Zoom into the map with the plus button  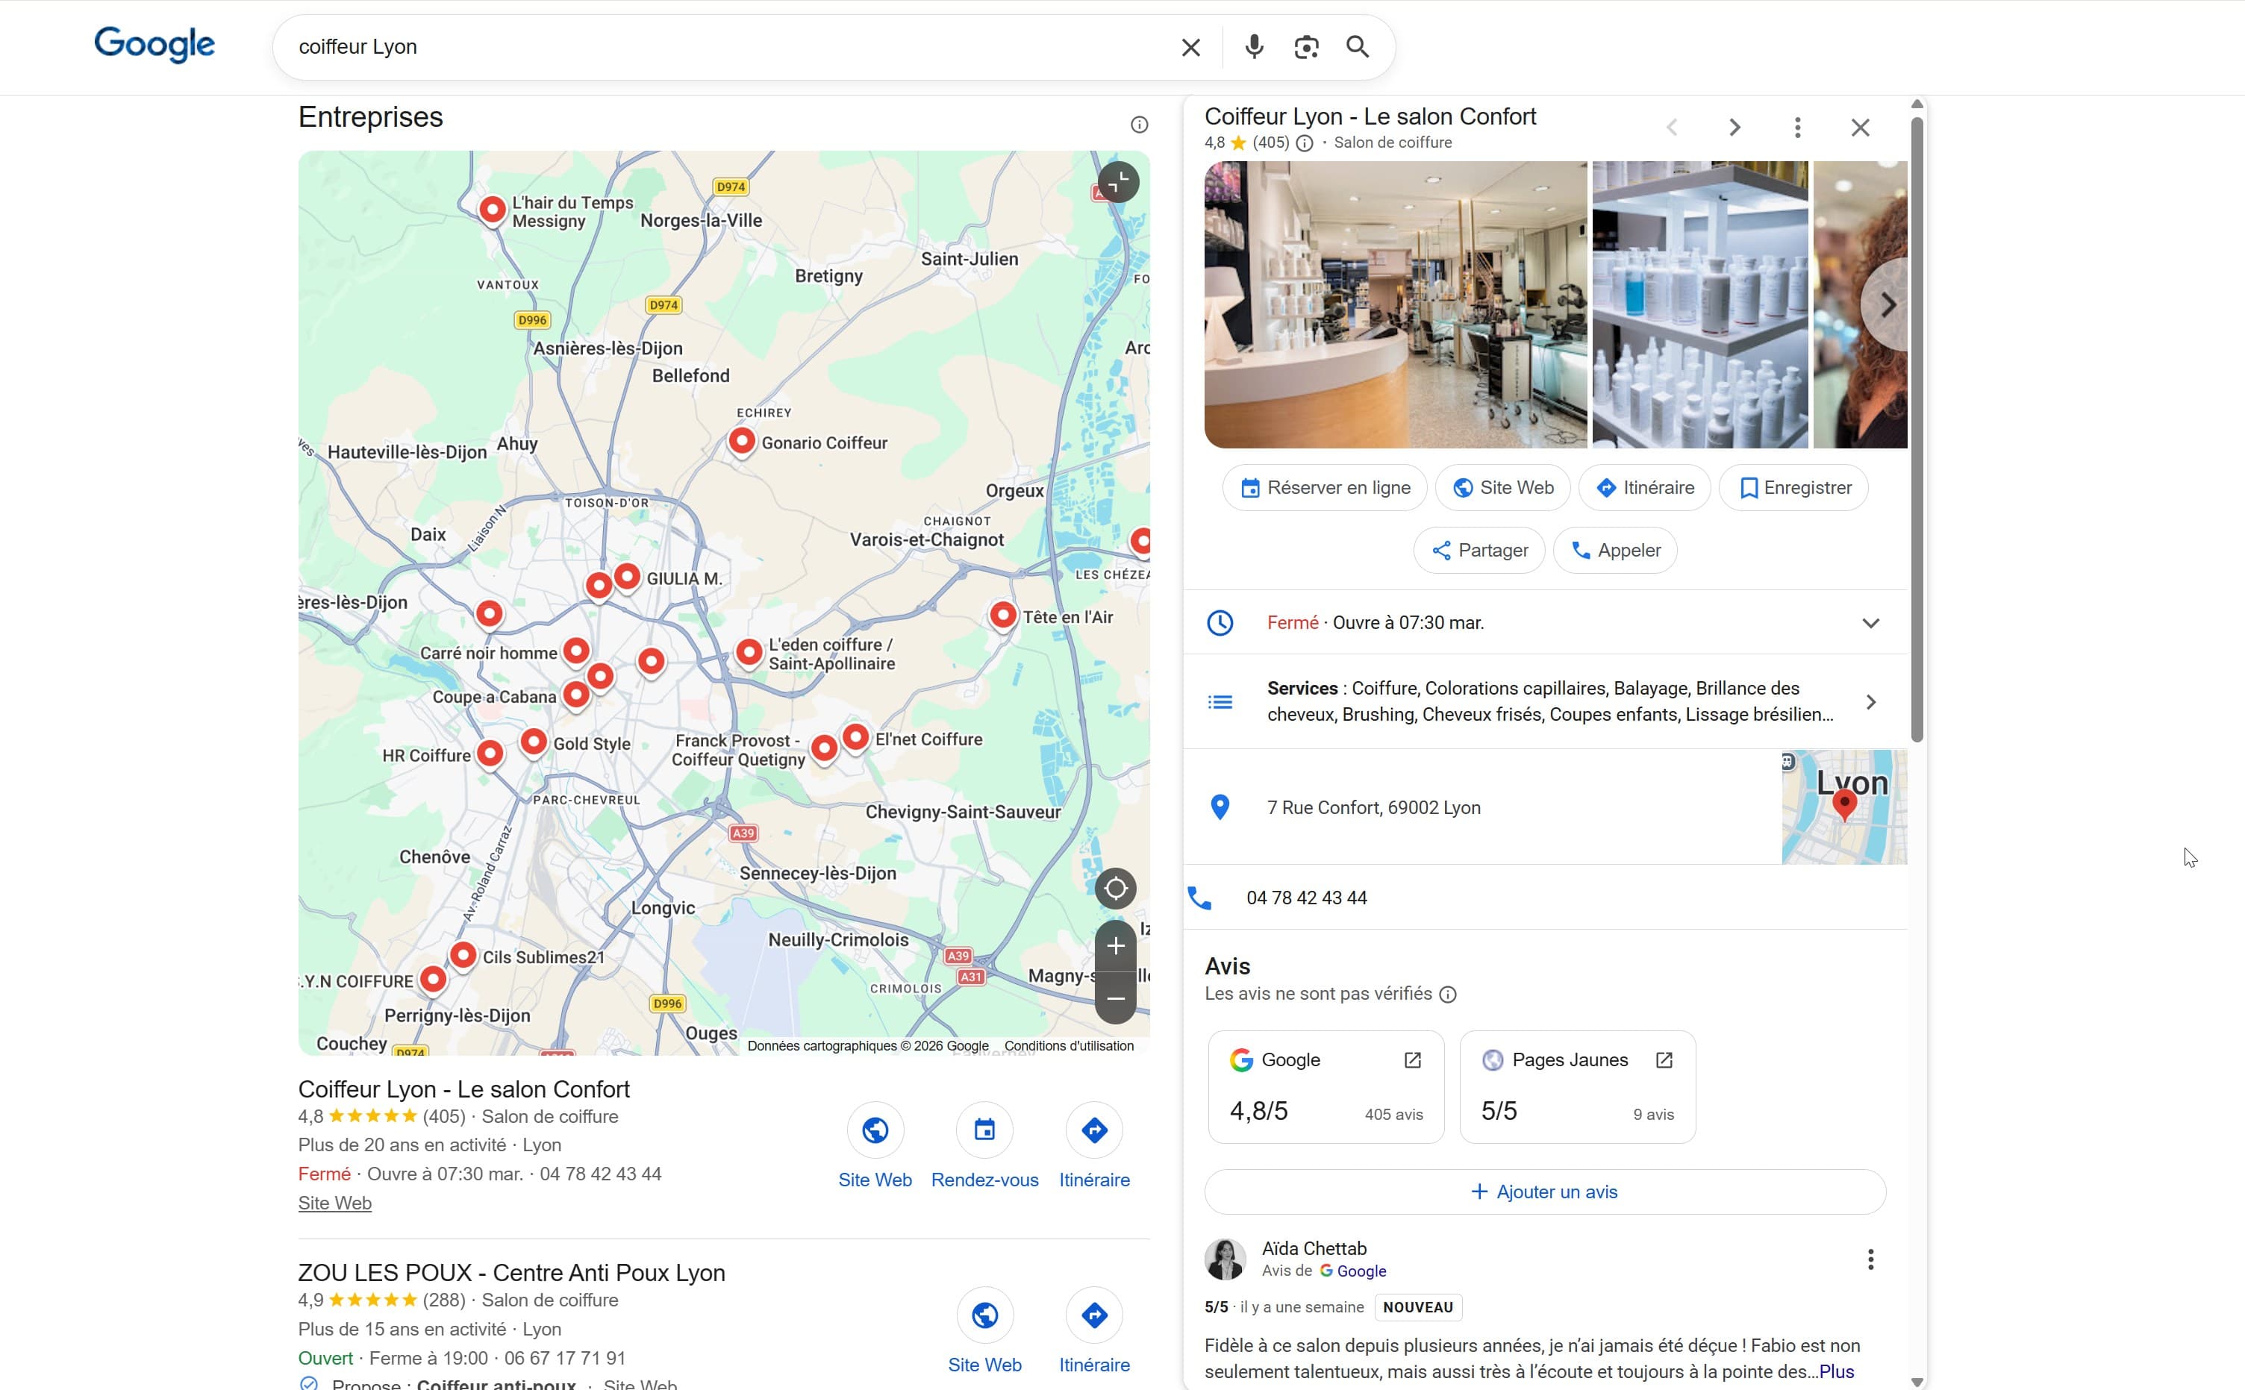click(1116, 945)
